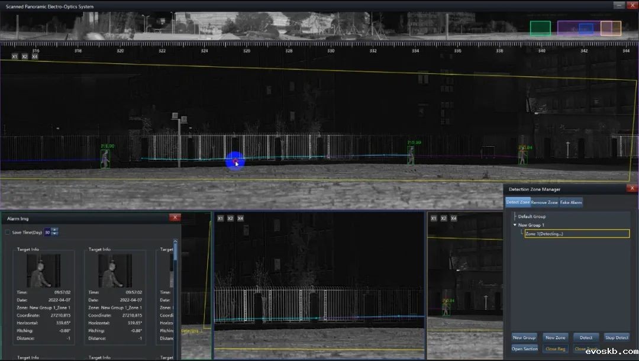The image size is (639, 361).
Task: Click the blue target marker on fence line
Action: coord(235,161)
